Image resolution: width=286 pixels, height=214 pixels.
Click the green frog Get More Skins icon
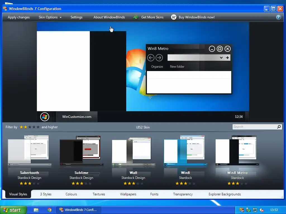[136, 17]
